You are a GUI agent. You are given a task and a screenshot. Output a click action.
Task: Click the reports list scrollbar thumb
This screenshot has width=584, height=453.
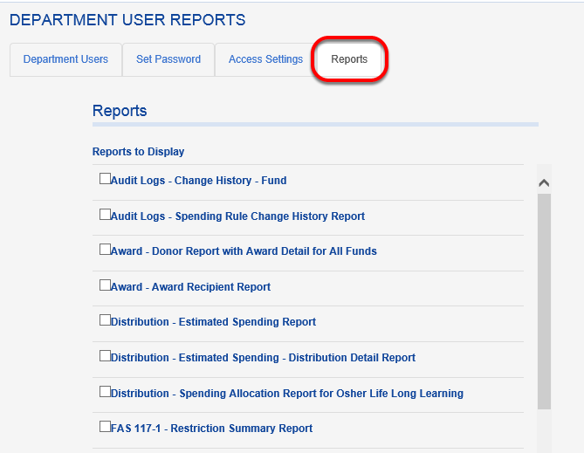pyautogui.click(x=544, y=302)
